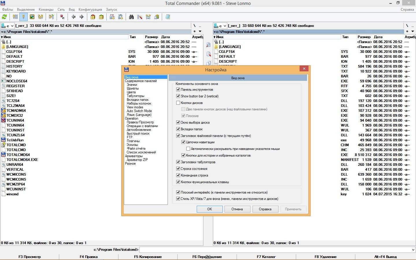Viewport: 416px width, 260px height.
Task: Click the green Refresh icon in toolbar
Action: pyautogui.click(x=4, y=17)
